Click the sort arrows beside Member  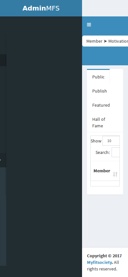tap(115, 174)
